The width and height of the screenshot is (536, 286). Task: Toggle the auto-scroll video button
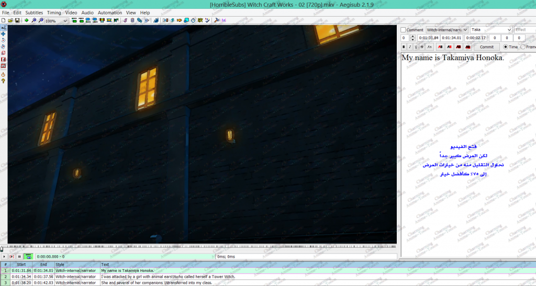click(x=28, y=256)
